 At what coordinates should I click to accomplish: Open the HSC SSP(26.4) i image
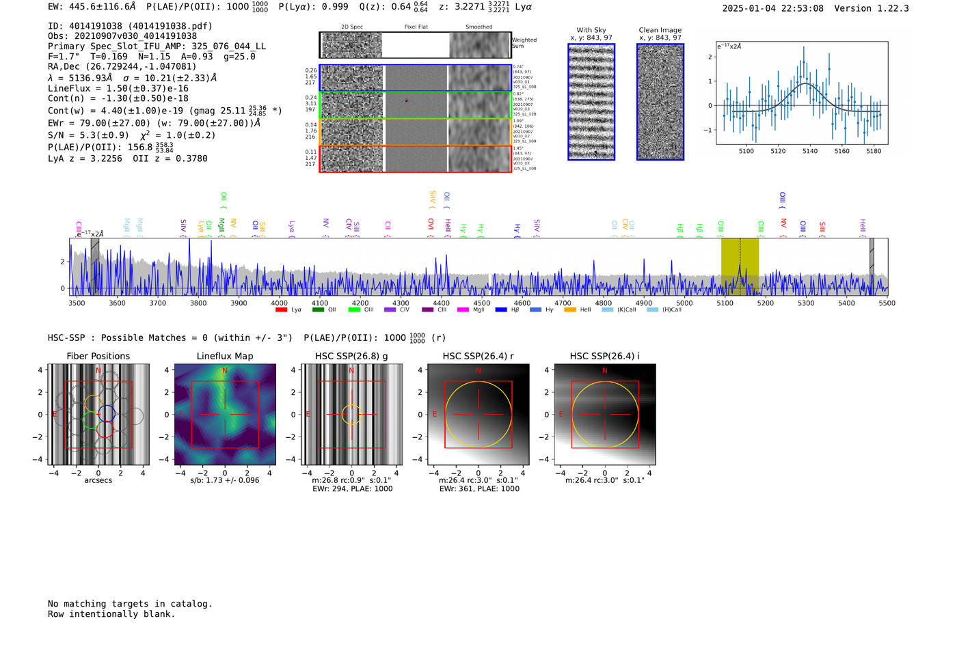pos(605,415)
